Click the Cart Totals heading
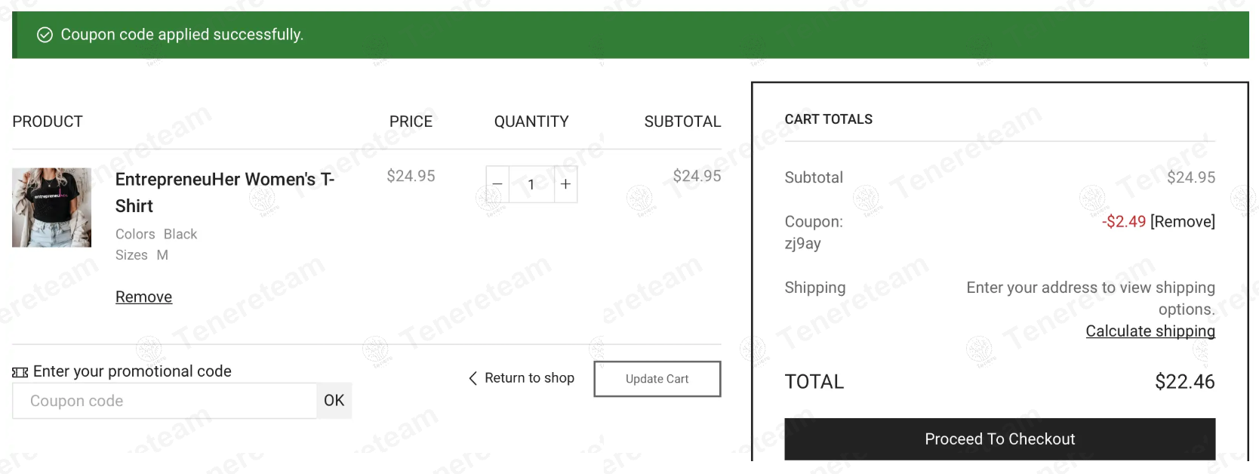 (829, 119)
